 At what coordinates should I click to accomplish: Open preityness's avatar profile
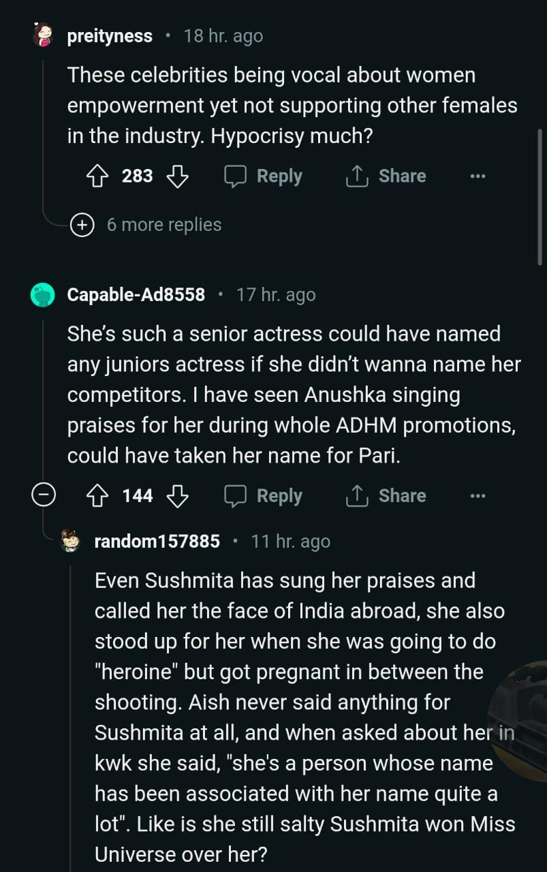coord(44,35)
